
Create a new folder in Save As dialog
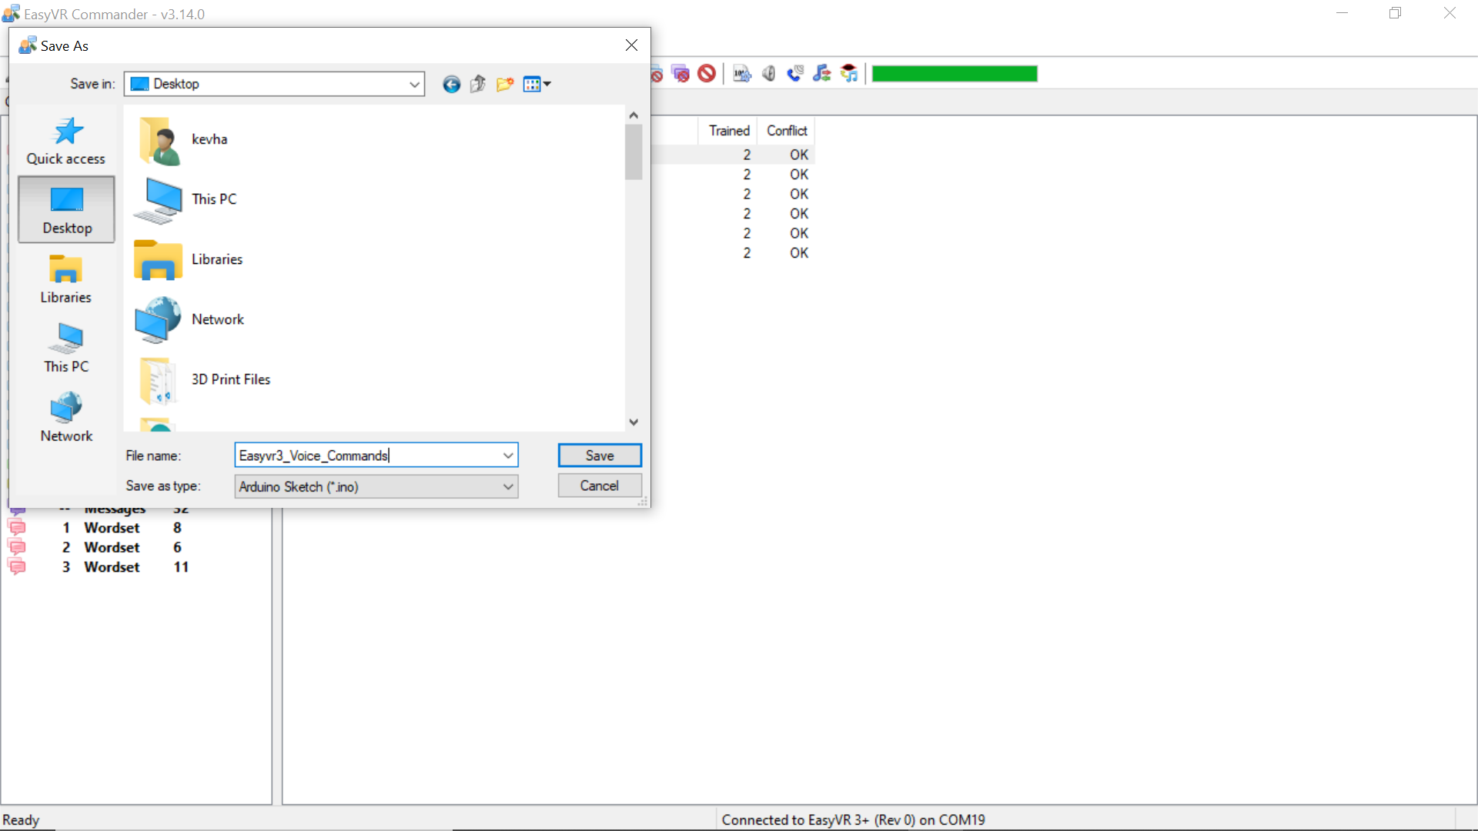[x=505, y=84]
